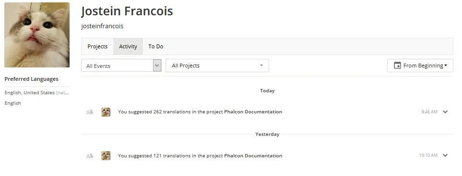Switch to the Projects tab

[97, 46]
